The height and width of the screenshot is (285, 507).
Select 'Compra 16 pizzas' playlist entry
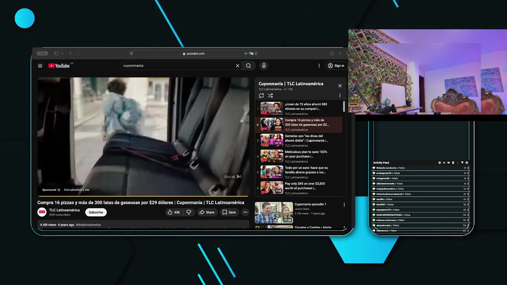coord(299,125)
